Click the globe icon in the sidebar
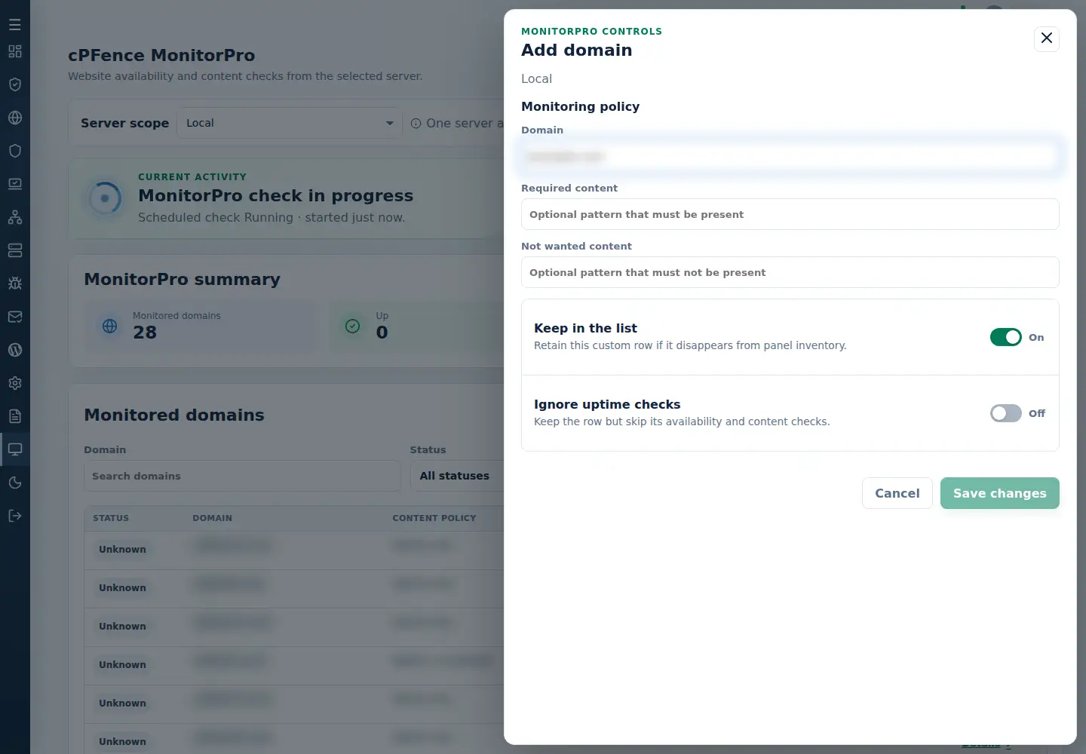Screen dimensions: 1086x754 [x=15, y=118]
